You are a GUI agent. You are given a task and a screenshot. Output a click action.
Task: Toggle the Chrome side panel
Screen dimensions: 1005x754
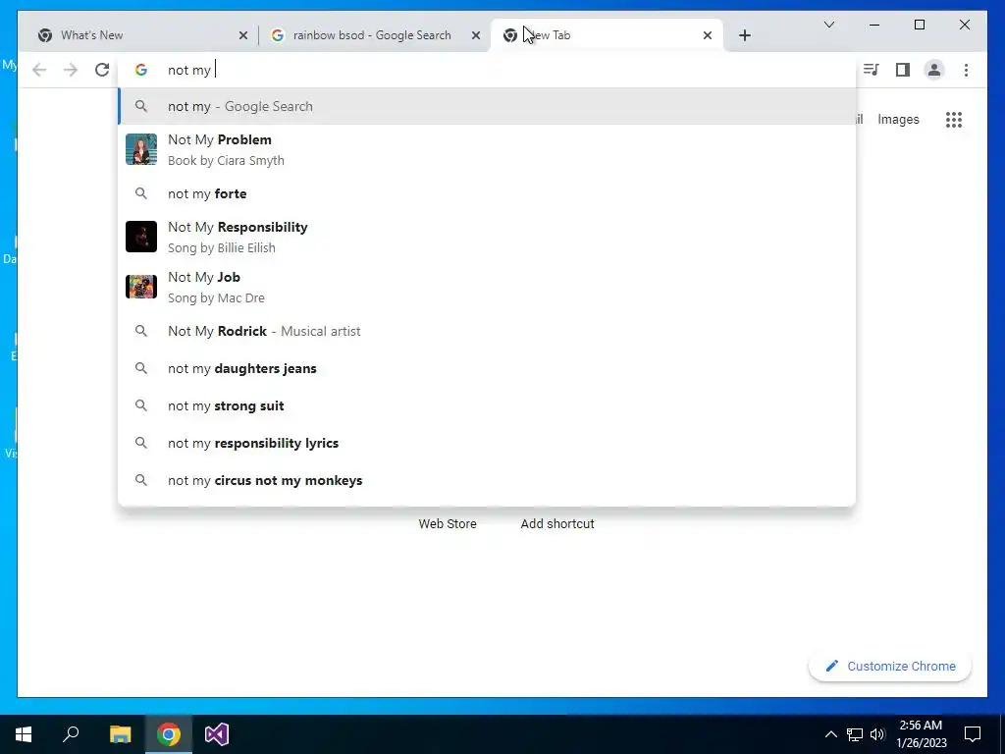[x=903, y=70]
